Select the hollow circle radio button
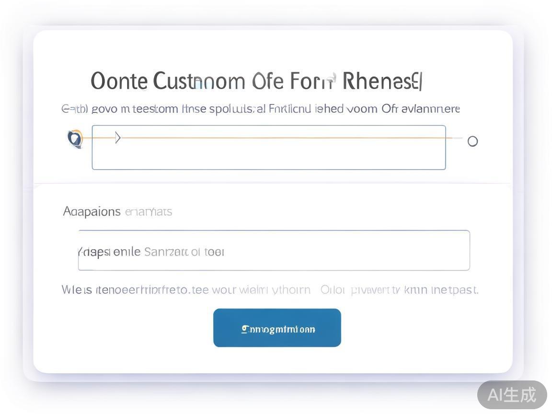Screen dimensions: 552x414 472,141
